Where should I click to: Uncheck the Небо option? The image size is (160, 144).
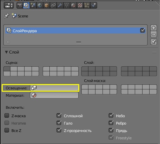point(111,116)
